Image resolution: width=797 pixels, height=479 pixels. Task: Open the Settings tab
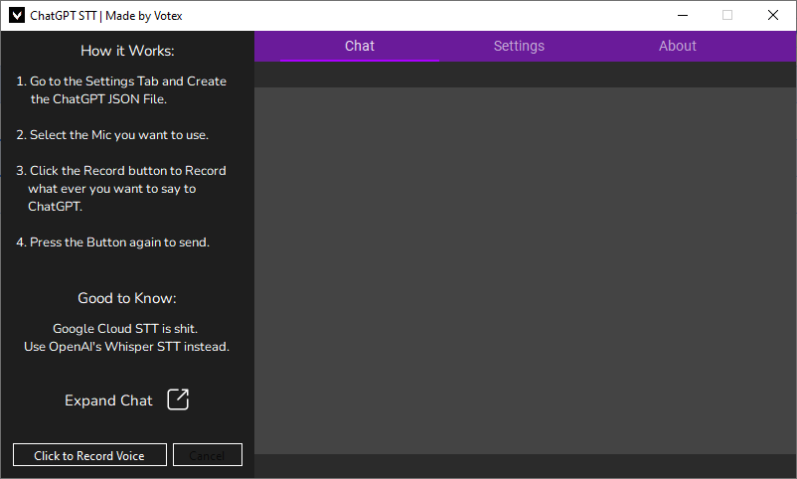(x=519, y=46)
